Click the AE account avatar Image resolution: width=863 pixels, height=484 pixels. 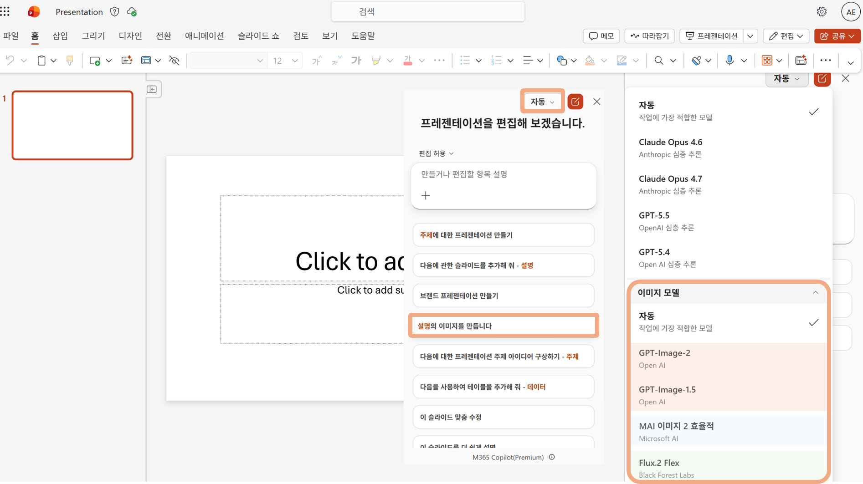pyautogui.click(x=851, y=12)
